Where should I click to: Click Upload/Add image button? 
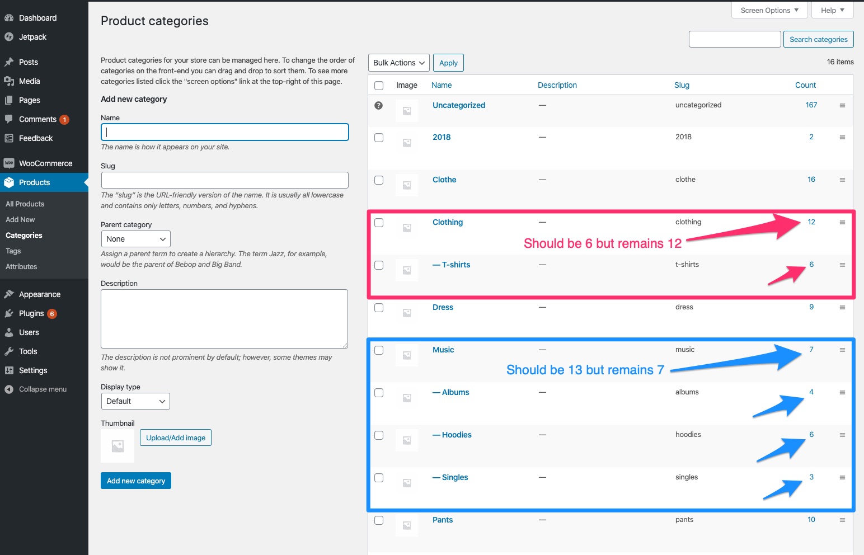click(176, 438)
